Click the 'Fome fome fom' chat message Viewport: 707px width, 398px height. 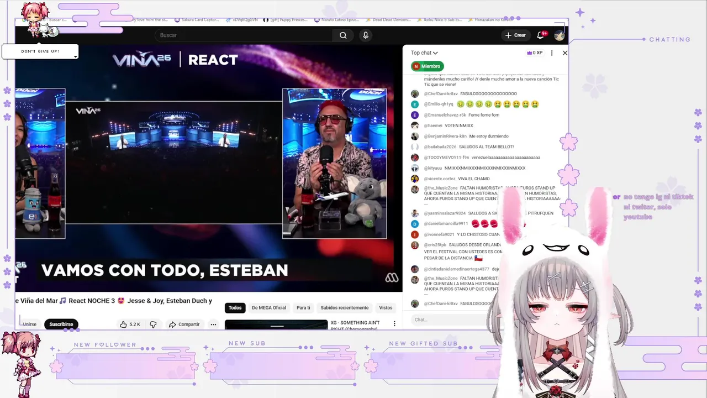(x=484, y=115)
